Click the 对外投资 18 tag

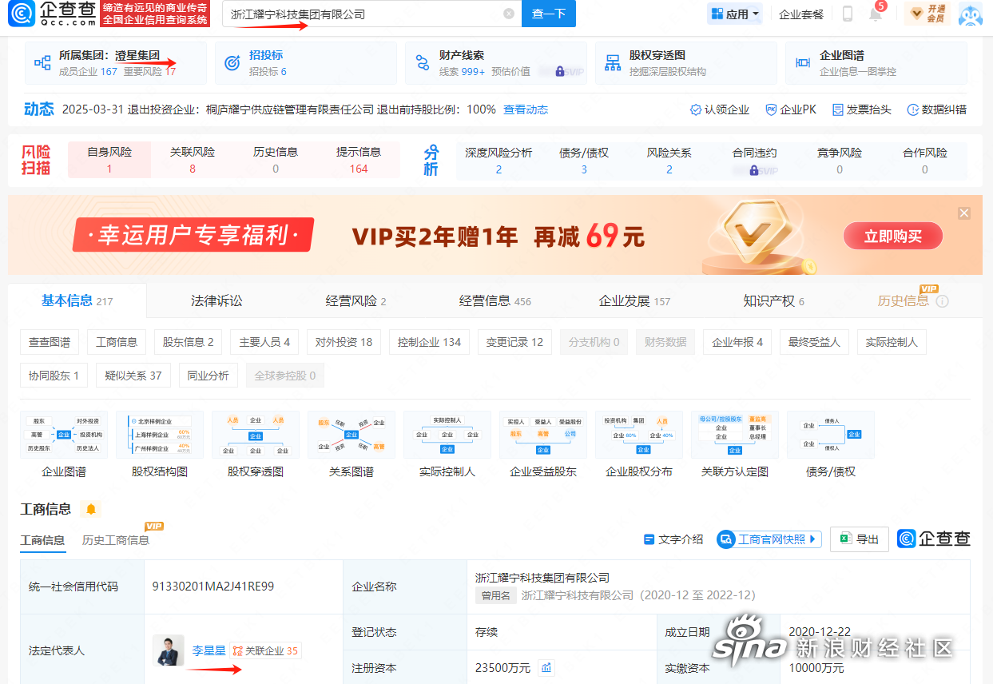click(344, 342)
